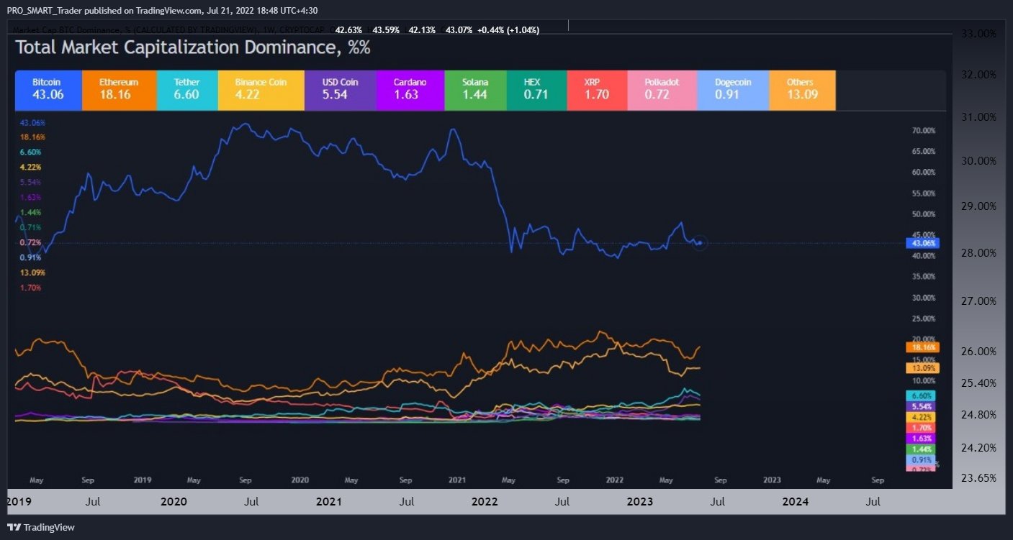Click the PRO_SMART_Trader published header text
This screenshot has width=1013, height=540.
click(162, 10)
